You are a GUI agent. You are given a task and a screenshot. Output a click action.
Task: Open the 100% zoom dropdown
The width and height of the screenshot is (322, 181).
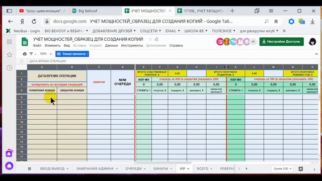pyautogui.click(x=45, y=54)
